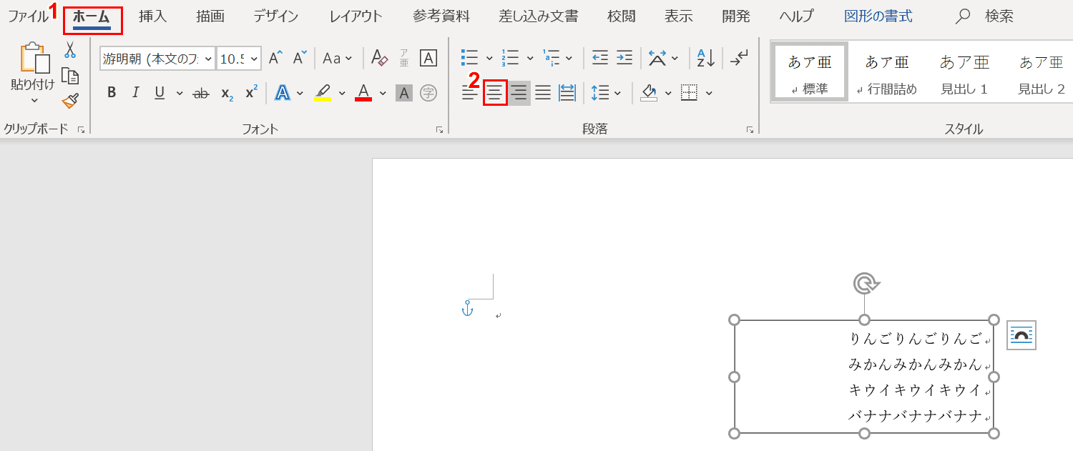Open the font name dropdown
The height and width of the screenshot is (451, 1073).
pyautogui.click(x=208, y=59)
